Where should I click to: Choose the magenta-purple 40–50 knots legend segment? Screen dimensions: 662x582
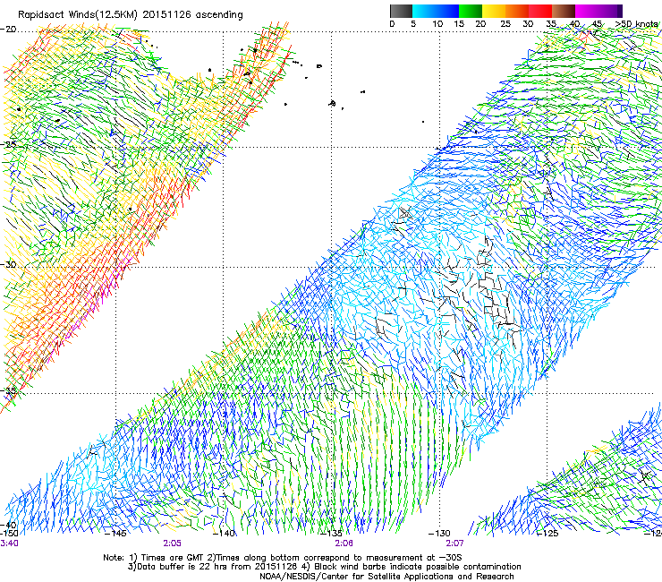coord(598,11)
